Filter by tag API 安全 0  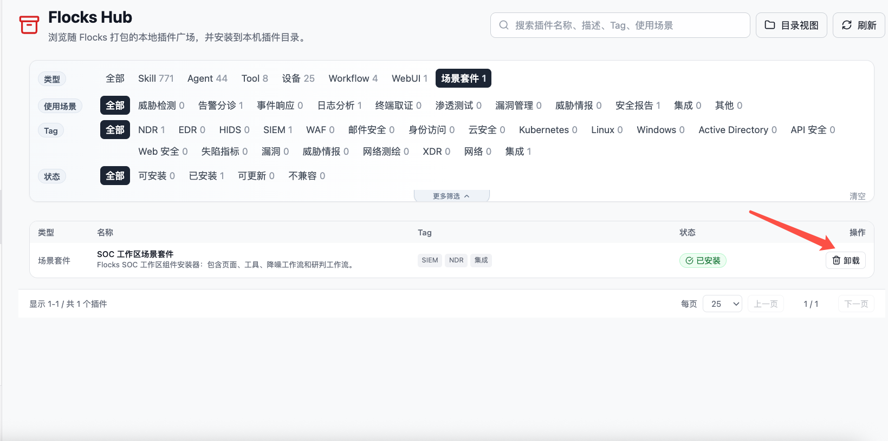coord(813,130)
